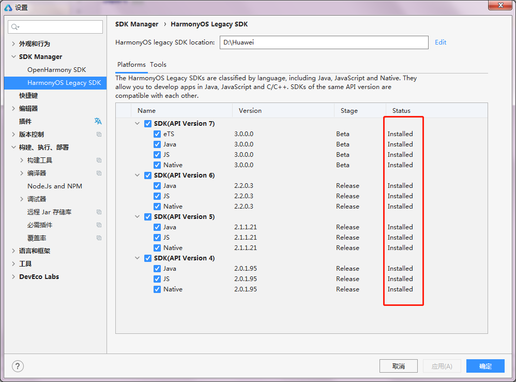The width and height of the screenshot is (516, 382).
Task: Click the DevEco Studio logo in title bar
Action: 8,7
